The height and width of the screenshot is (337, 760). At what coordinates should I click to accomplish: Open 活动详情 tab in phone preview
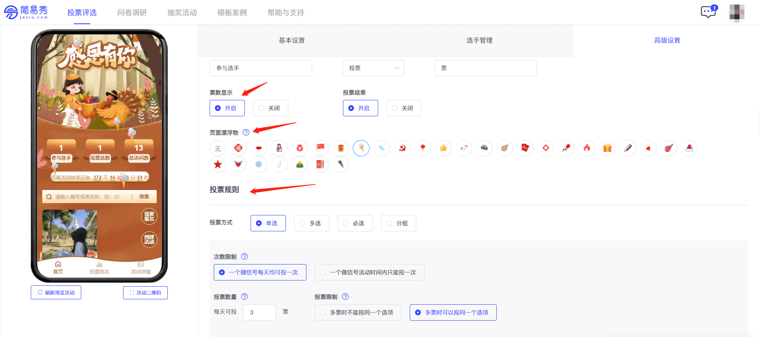tap(141, 268)
